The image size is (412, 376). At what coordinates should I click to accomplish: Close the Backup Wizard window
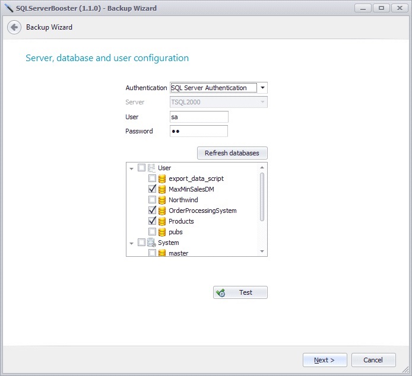point(400,8)
